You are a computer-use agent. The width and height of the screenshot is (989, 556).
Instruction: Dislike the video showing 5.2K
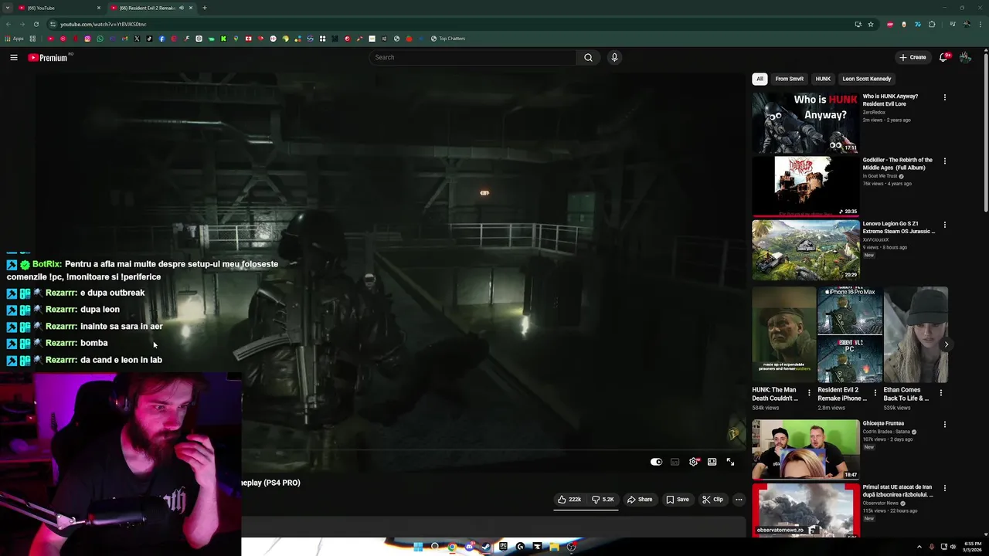[603, 500]
